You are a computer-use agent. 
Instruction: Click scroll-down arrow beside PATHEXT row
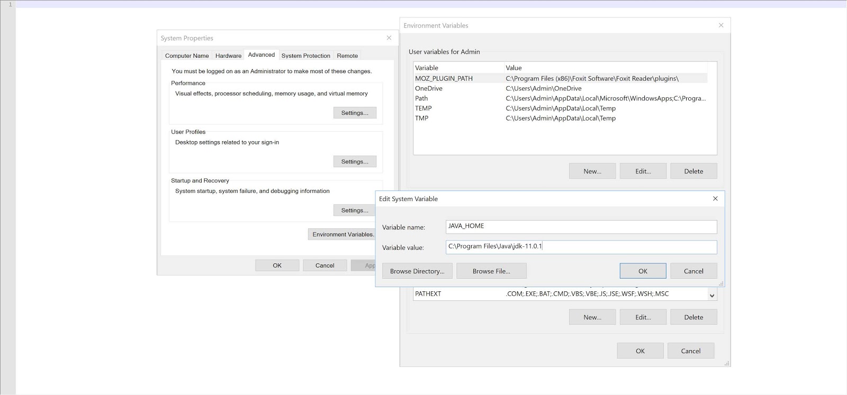(x=712, y=295)
